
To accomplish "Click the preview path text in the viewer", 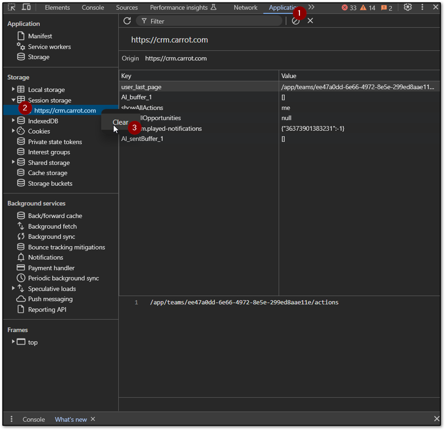I will 244,302.
